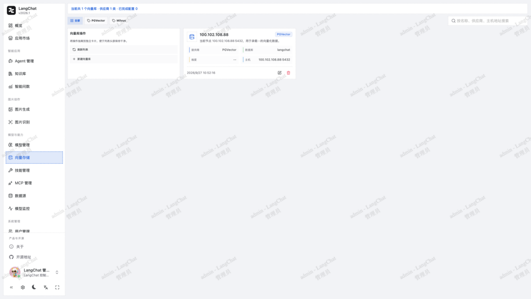Toggle dark mode with the moon icon
This screenshot has height=299, width=531.
pos(34,287)
